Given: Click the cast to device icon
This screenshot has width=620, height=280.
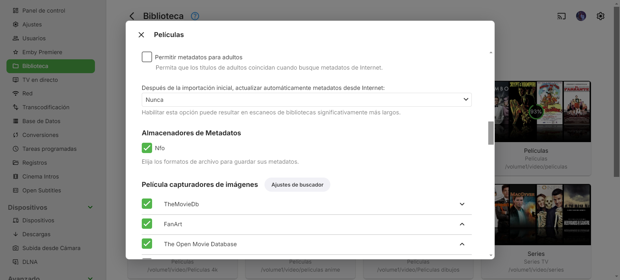Looking at the screenshot, I should click(x=561, y=16).
